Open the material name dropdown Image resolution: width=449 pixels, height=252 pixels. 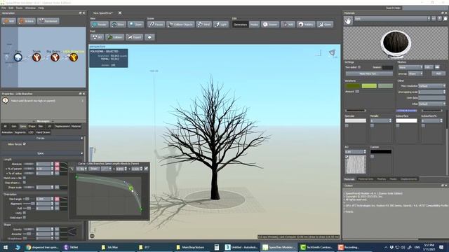(392, 19)
